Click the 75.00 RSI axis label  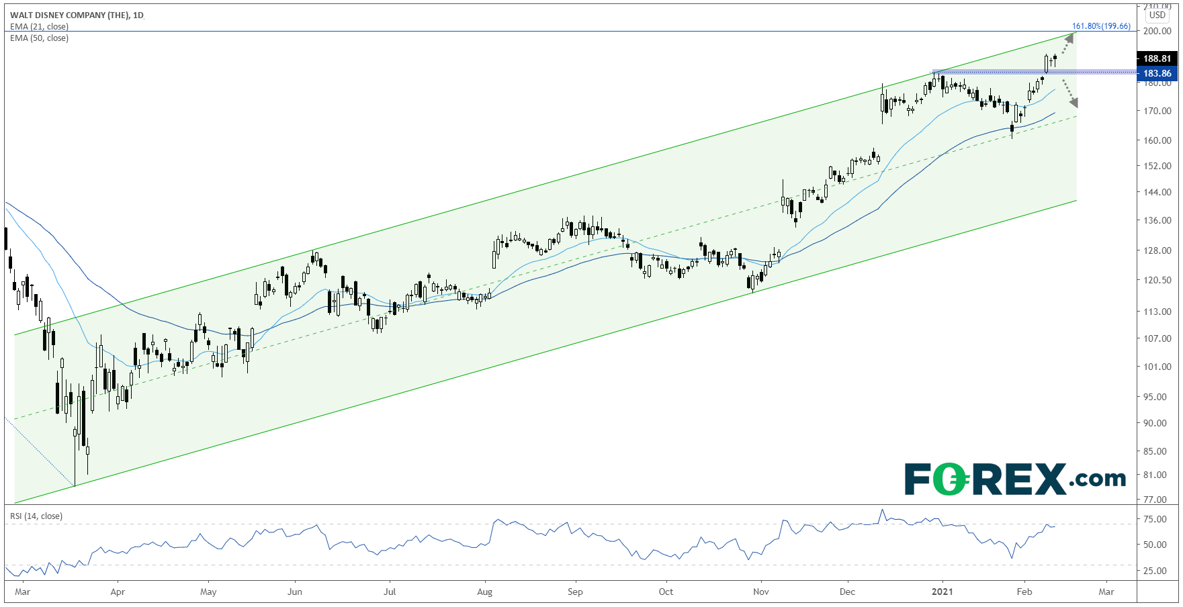tap(1155, 519)
